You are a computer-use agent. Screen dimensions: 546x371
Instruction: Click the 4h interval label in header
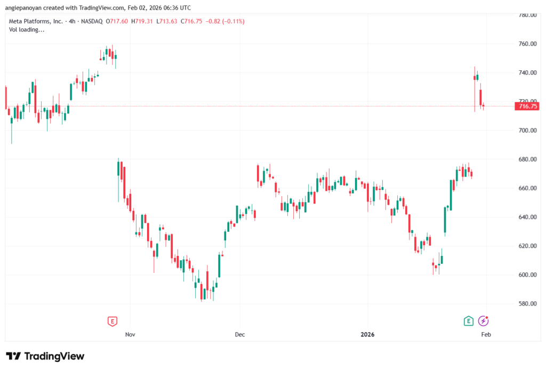tap(71, 21)
